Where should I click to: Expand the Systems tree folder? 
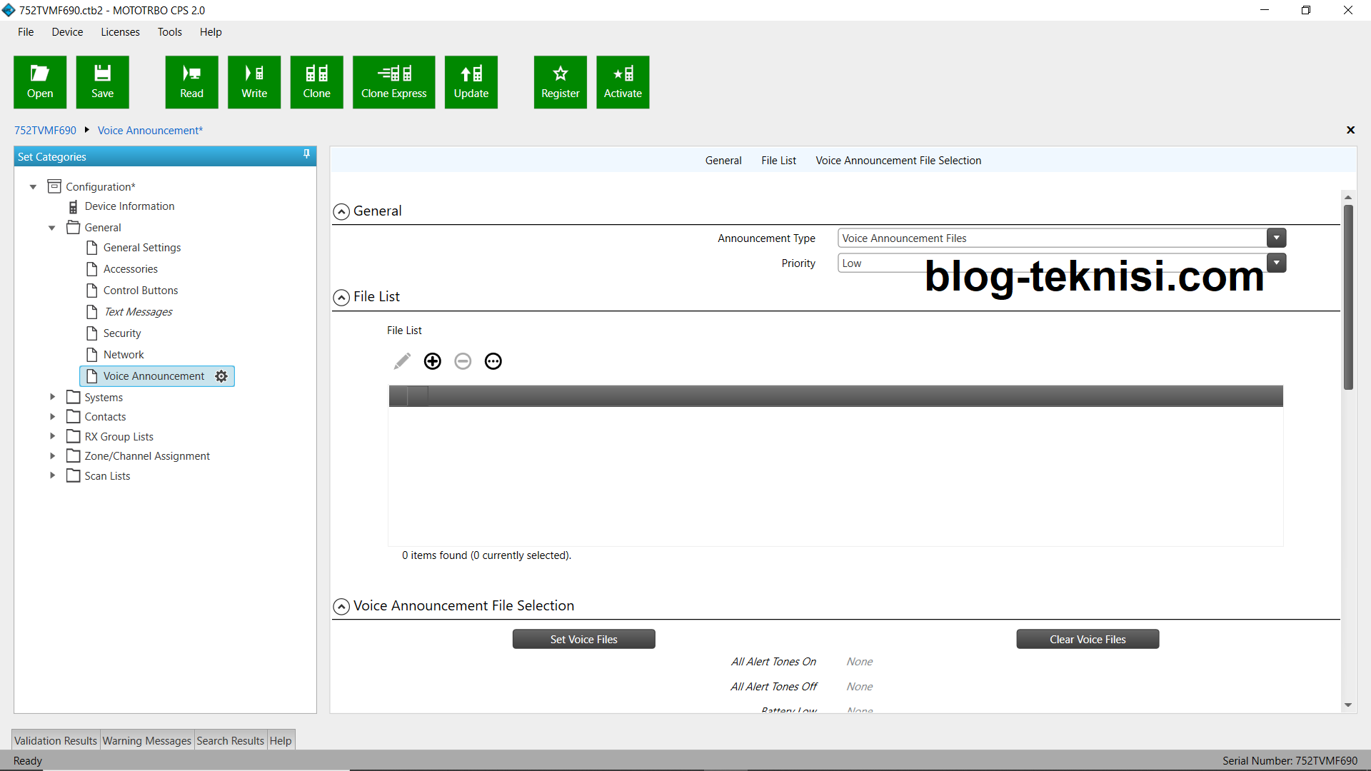coord(52,397)
